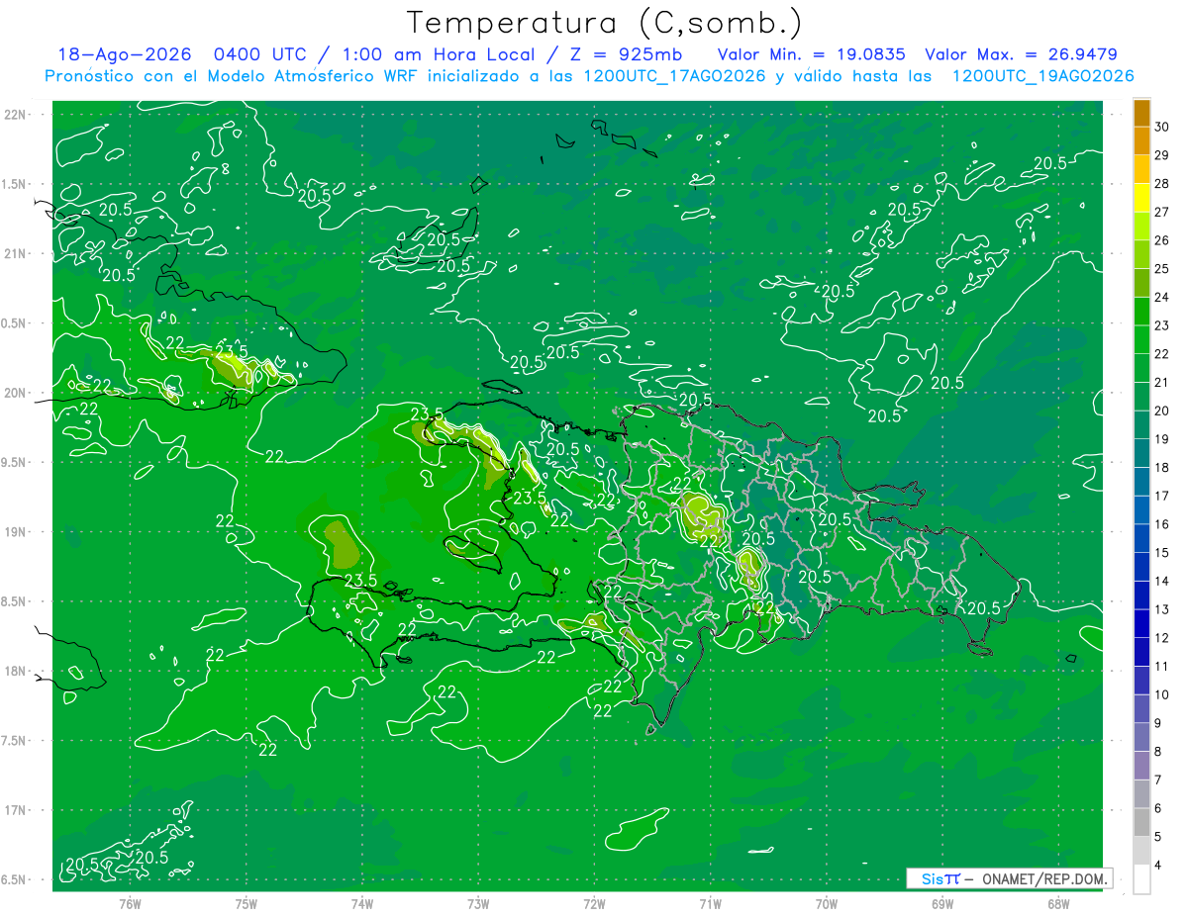Viewport: 1188px width, 917px height.
Task: Click the '71W' longitude axis label
Action: (x=710, y=903)
